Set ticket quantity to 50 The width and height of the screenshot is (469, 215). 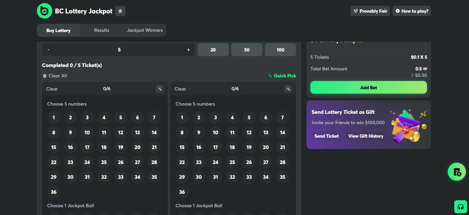point(247,50)
